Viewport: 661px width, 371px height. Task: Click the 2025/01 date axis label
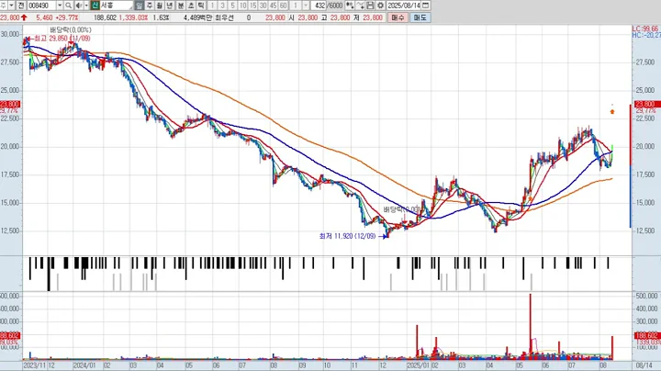(x=419, y=365)
